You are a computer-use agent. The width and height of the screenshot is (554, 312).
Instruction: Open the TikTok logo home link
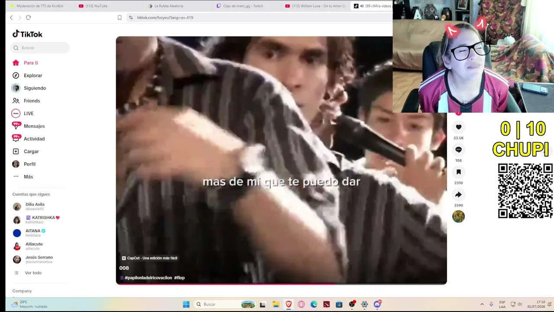click(27, 34)
